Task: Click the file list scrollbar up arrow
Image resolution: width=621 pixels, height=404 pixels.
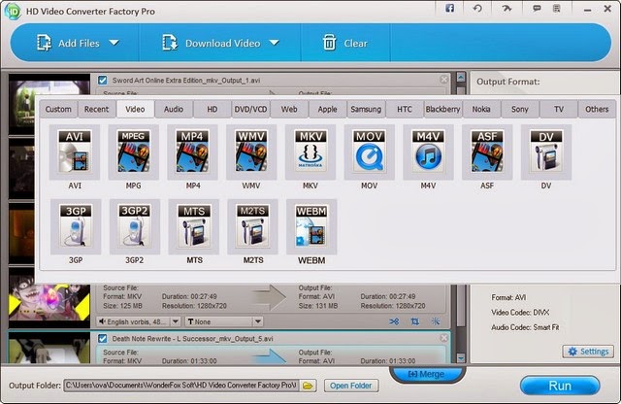Action: pyautogui.click(x=461, y=77)
